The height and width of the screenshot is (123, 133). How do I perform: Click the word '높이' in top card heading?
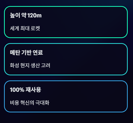tap(15, 15)
